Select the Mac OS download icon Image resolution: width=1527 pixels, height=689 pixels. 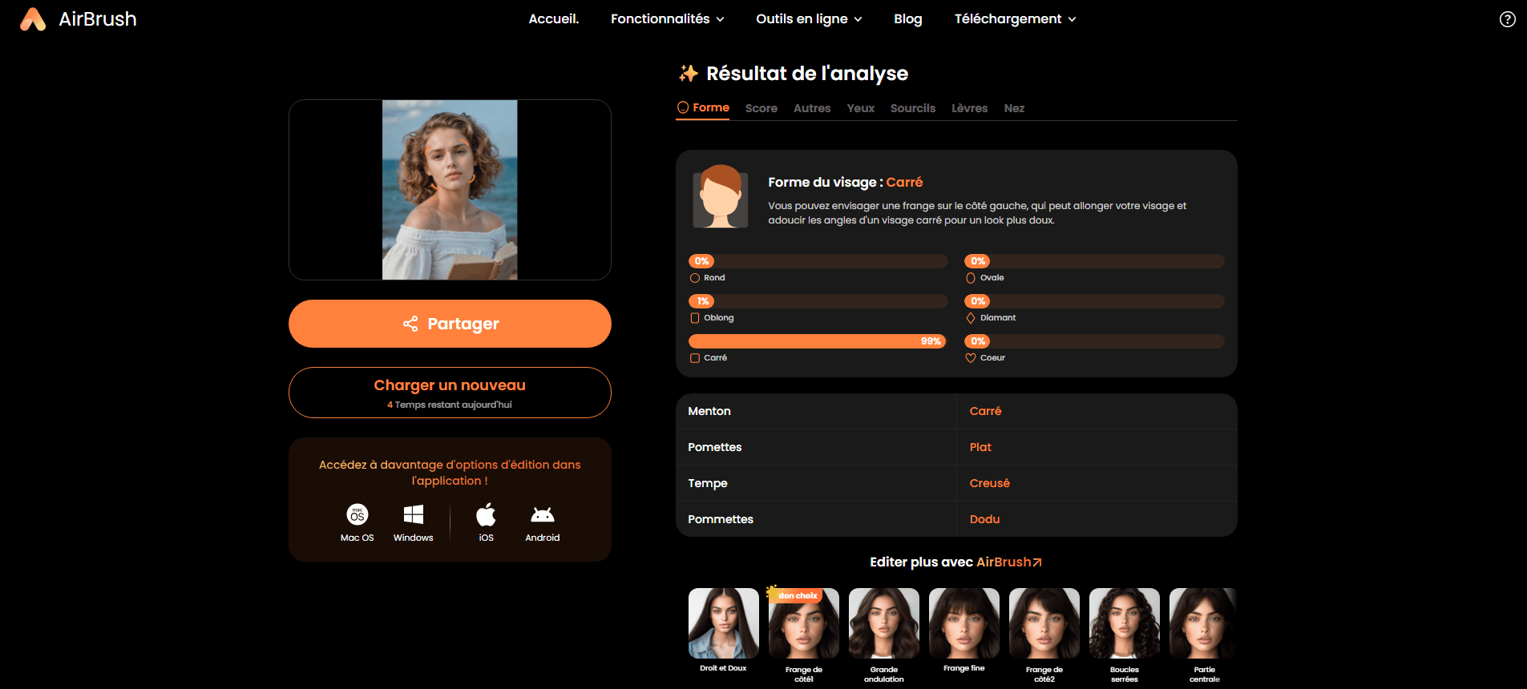[358, 514]
